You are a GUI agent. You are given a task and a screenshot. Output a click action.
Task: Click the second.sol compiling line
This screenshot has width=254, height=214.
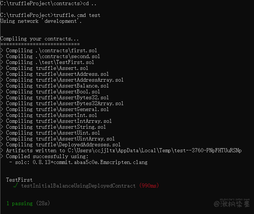53,56
